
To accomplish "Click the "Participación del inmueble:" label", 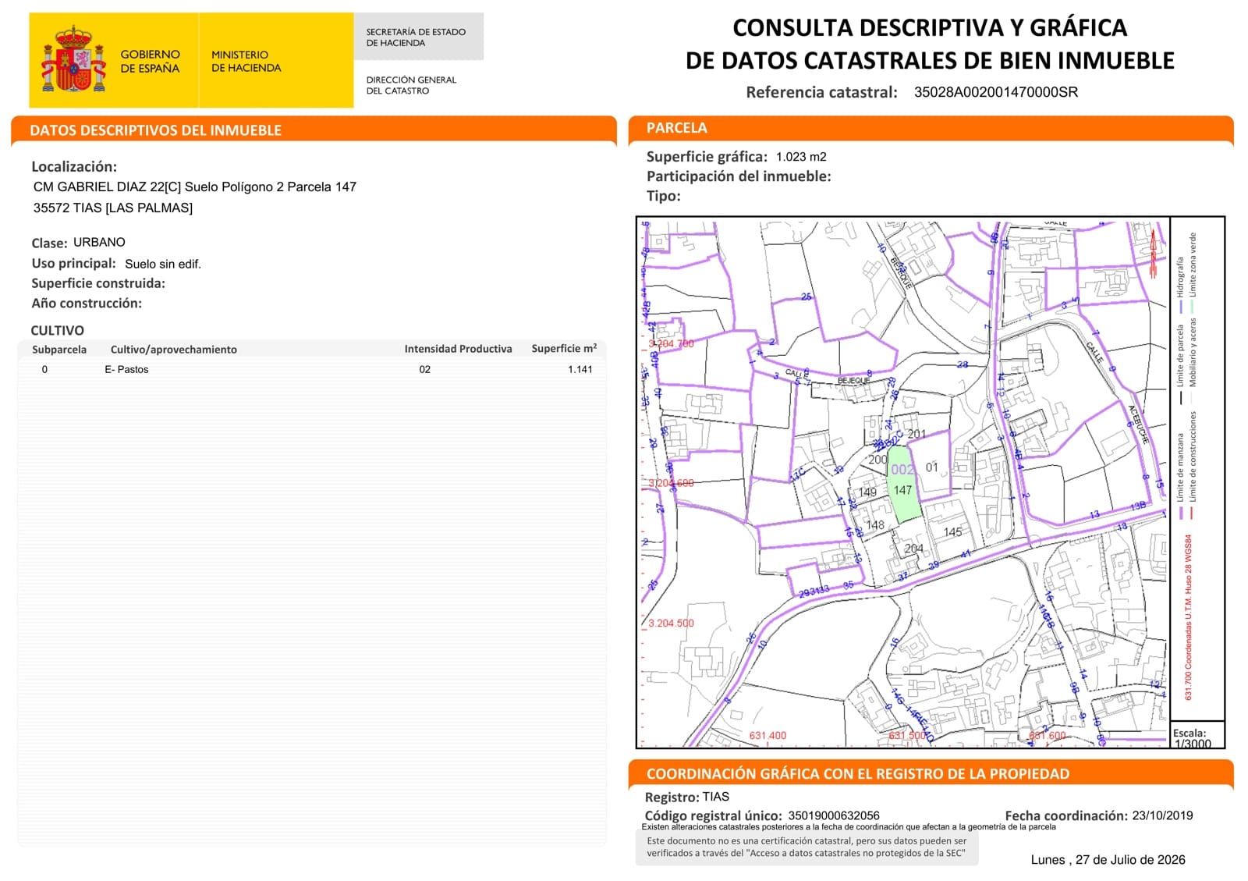I will point(739,176).
